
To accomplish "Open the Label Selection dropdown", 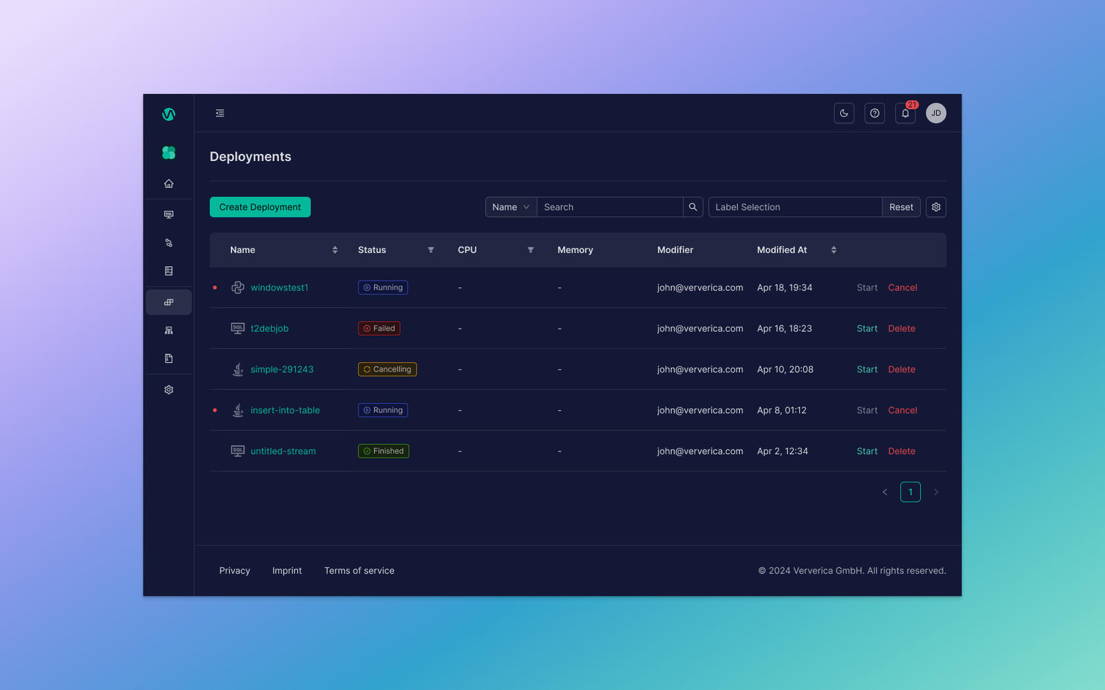I will click(795, 207).
